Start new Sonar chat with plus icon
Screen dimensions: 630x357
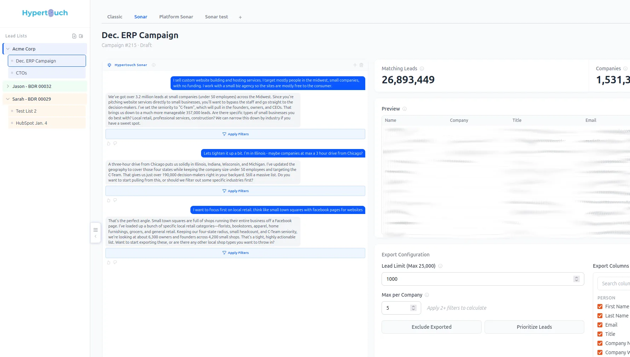355,65
